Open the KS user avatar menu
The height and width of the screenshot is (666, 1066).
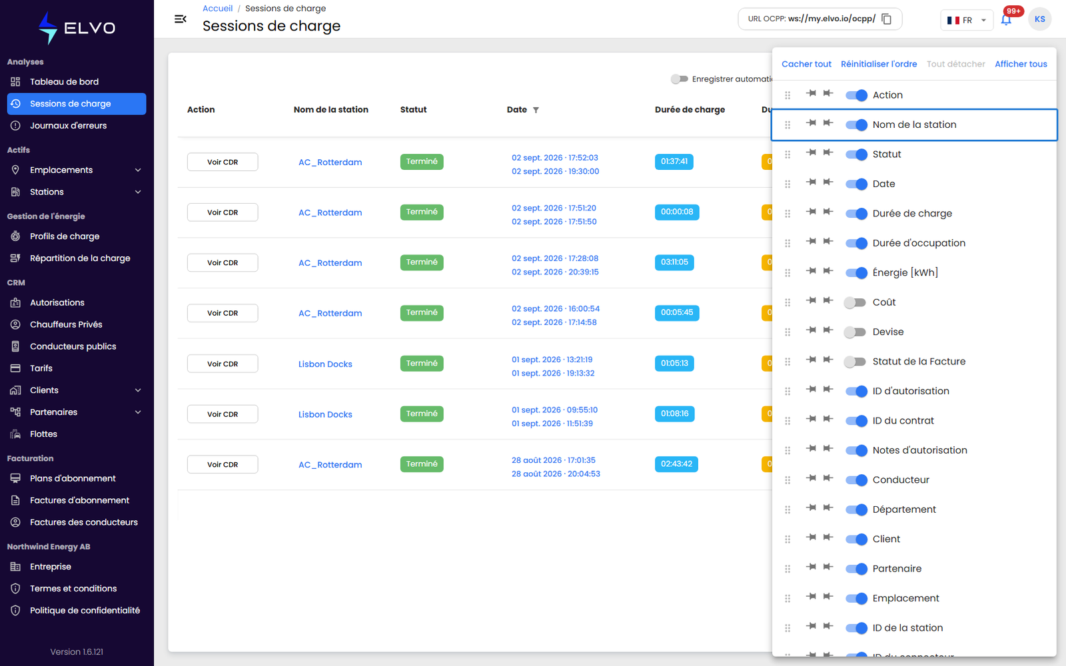pos(1040,19)
